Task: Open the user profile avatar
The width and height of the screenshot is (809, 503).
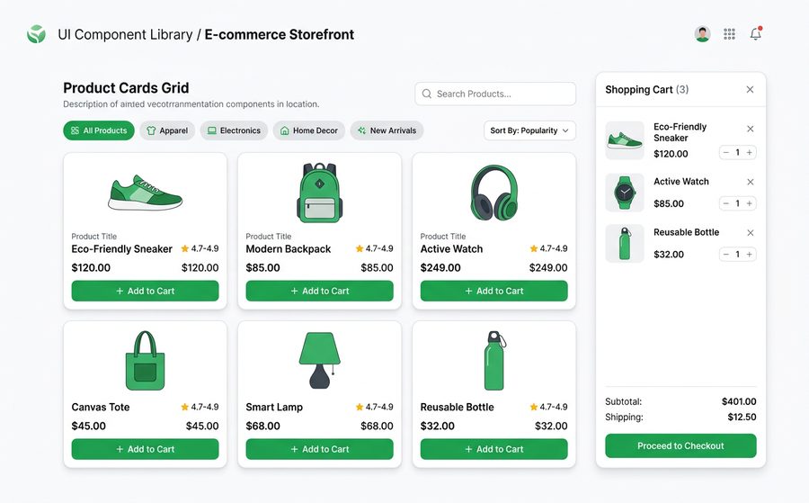Action: (x=702, y=34)
